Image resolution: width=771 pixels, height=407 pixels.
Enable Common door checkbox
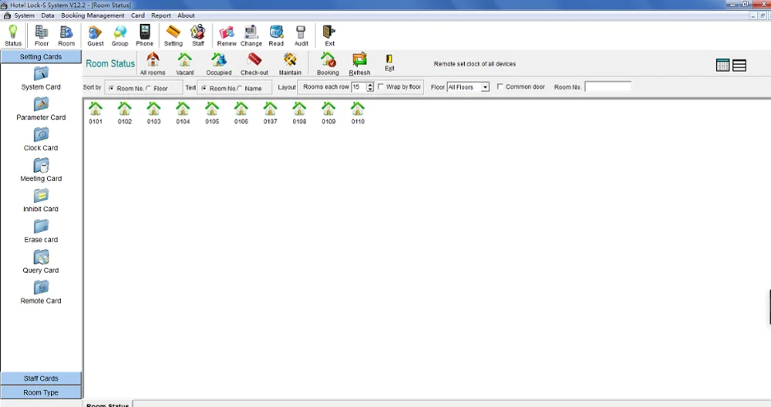click(x=500, y=86)
